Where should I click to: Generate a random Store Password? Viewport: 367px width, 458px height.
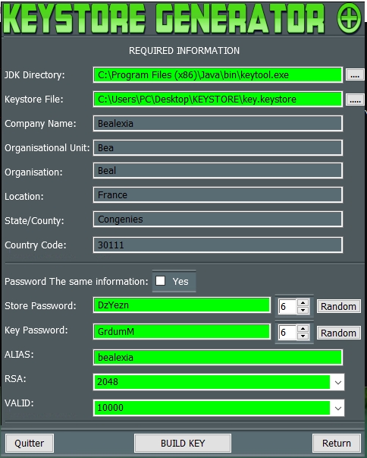click(339, 306)
